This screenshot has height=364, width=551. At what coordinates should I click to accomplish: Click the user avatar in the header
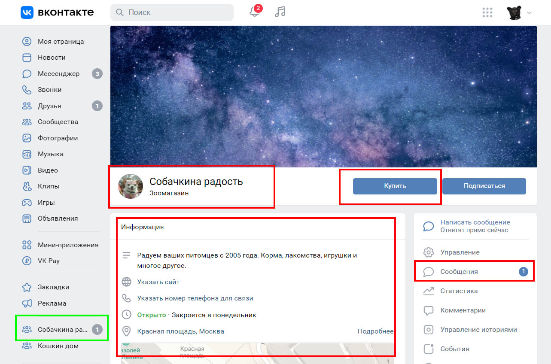[x=514, y=13]
